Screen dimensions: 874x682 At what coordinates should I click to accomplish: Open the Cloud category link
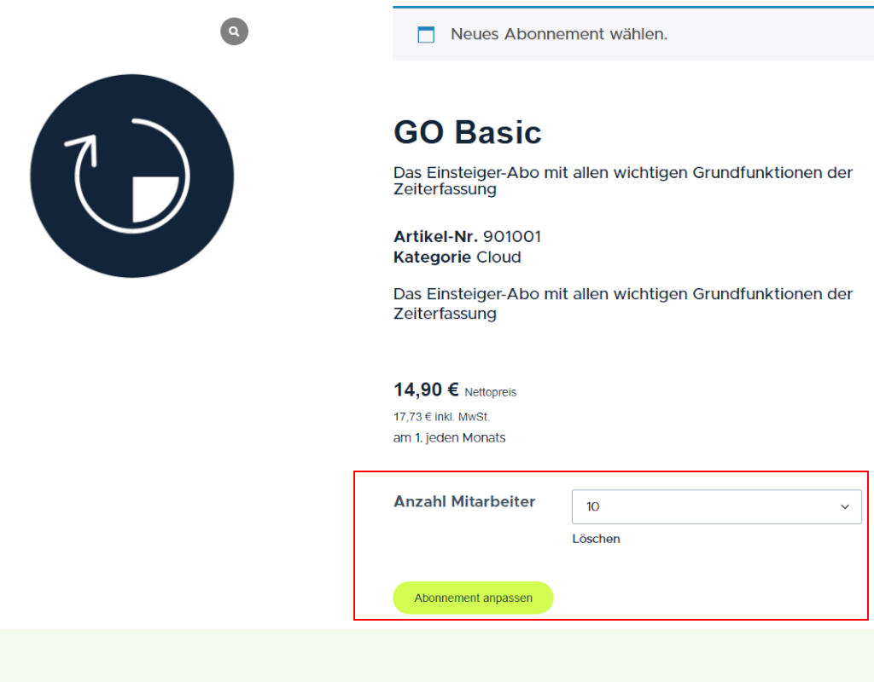click(x=498, y=257)
